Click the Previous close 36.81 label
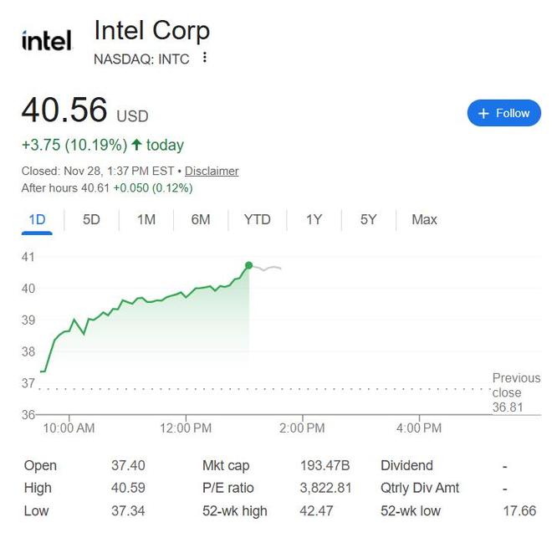The image size is (552, 538). tap(516, 392)
